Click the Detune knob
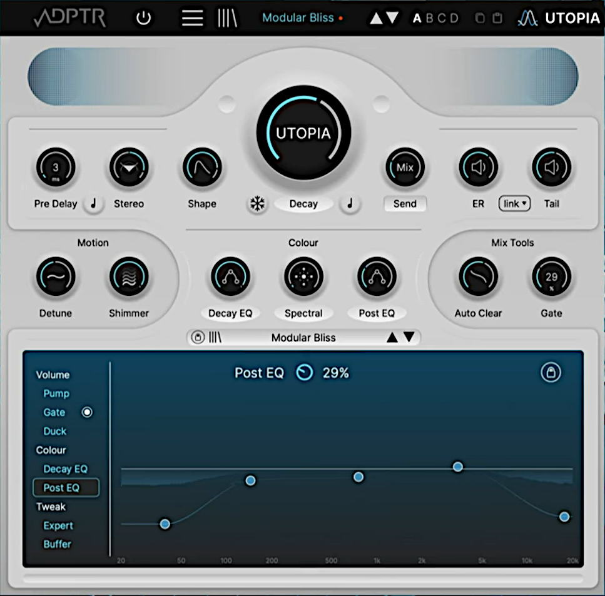 coord(56,276)
